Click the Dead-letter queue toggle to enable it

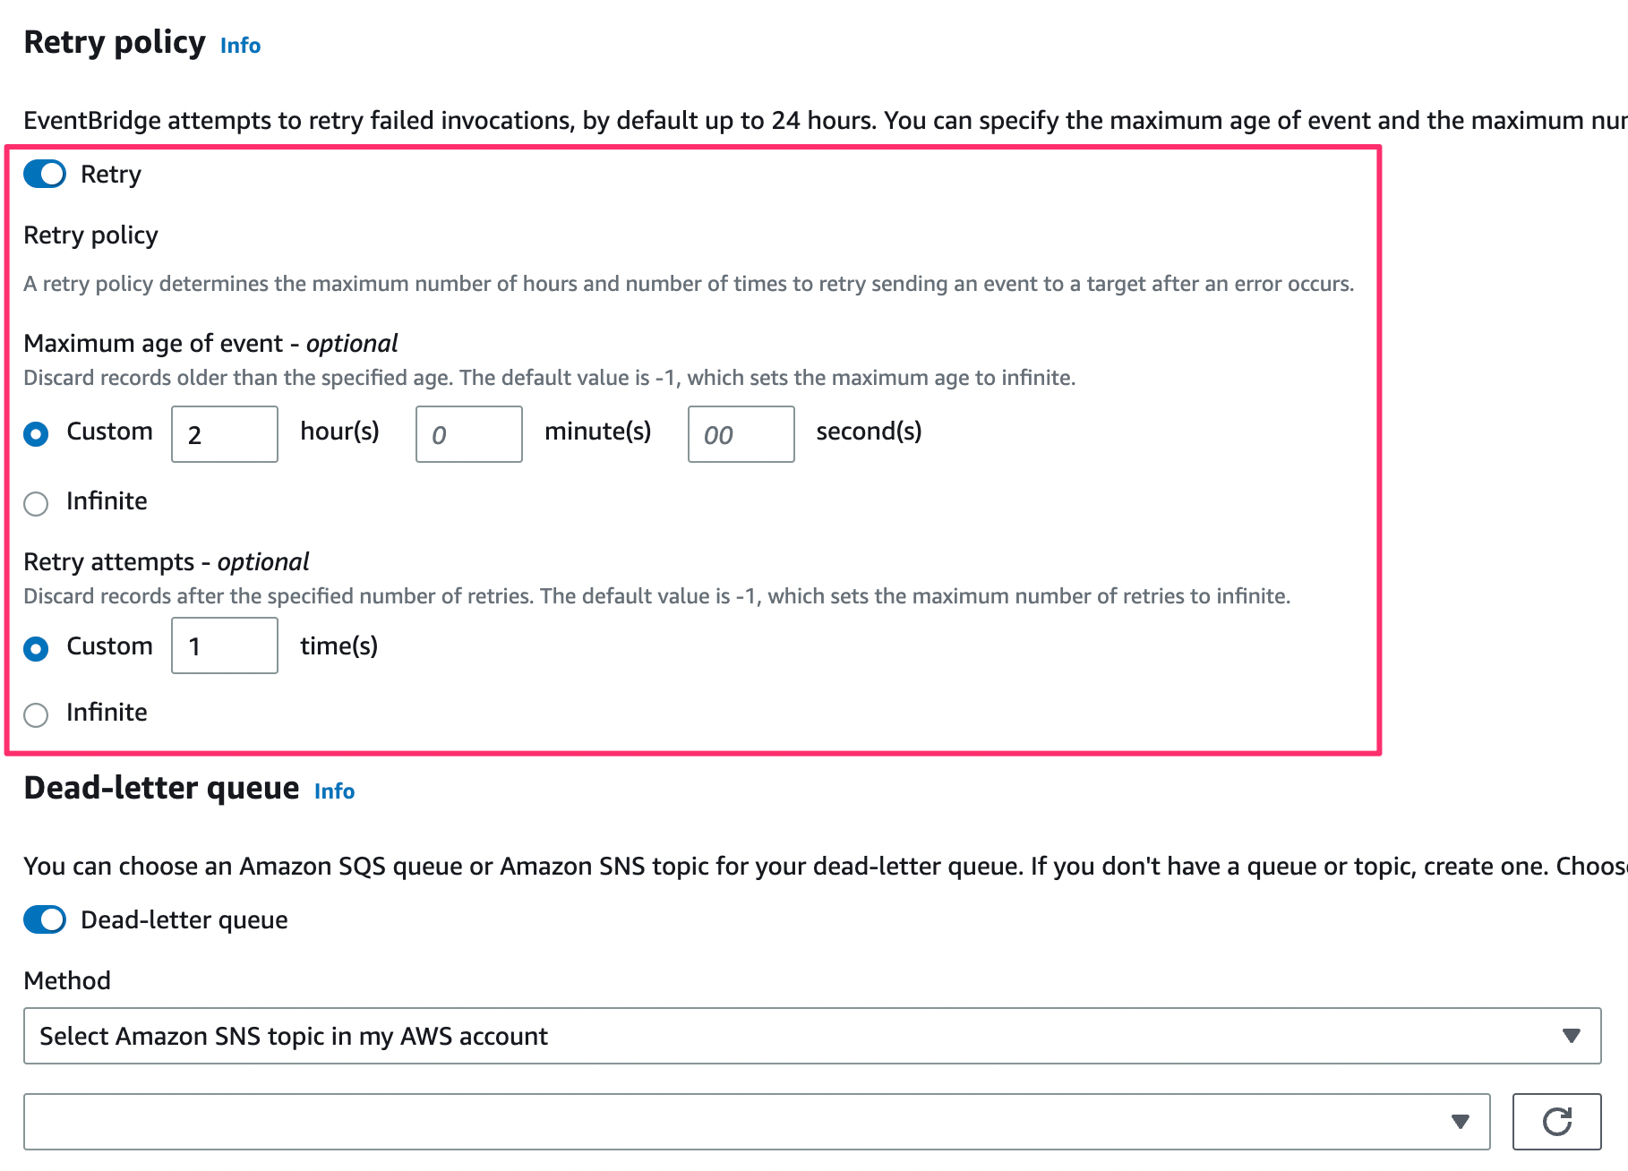click(x=44, y=919)
